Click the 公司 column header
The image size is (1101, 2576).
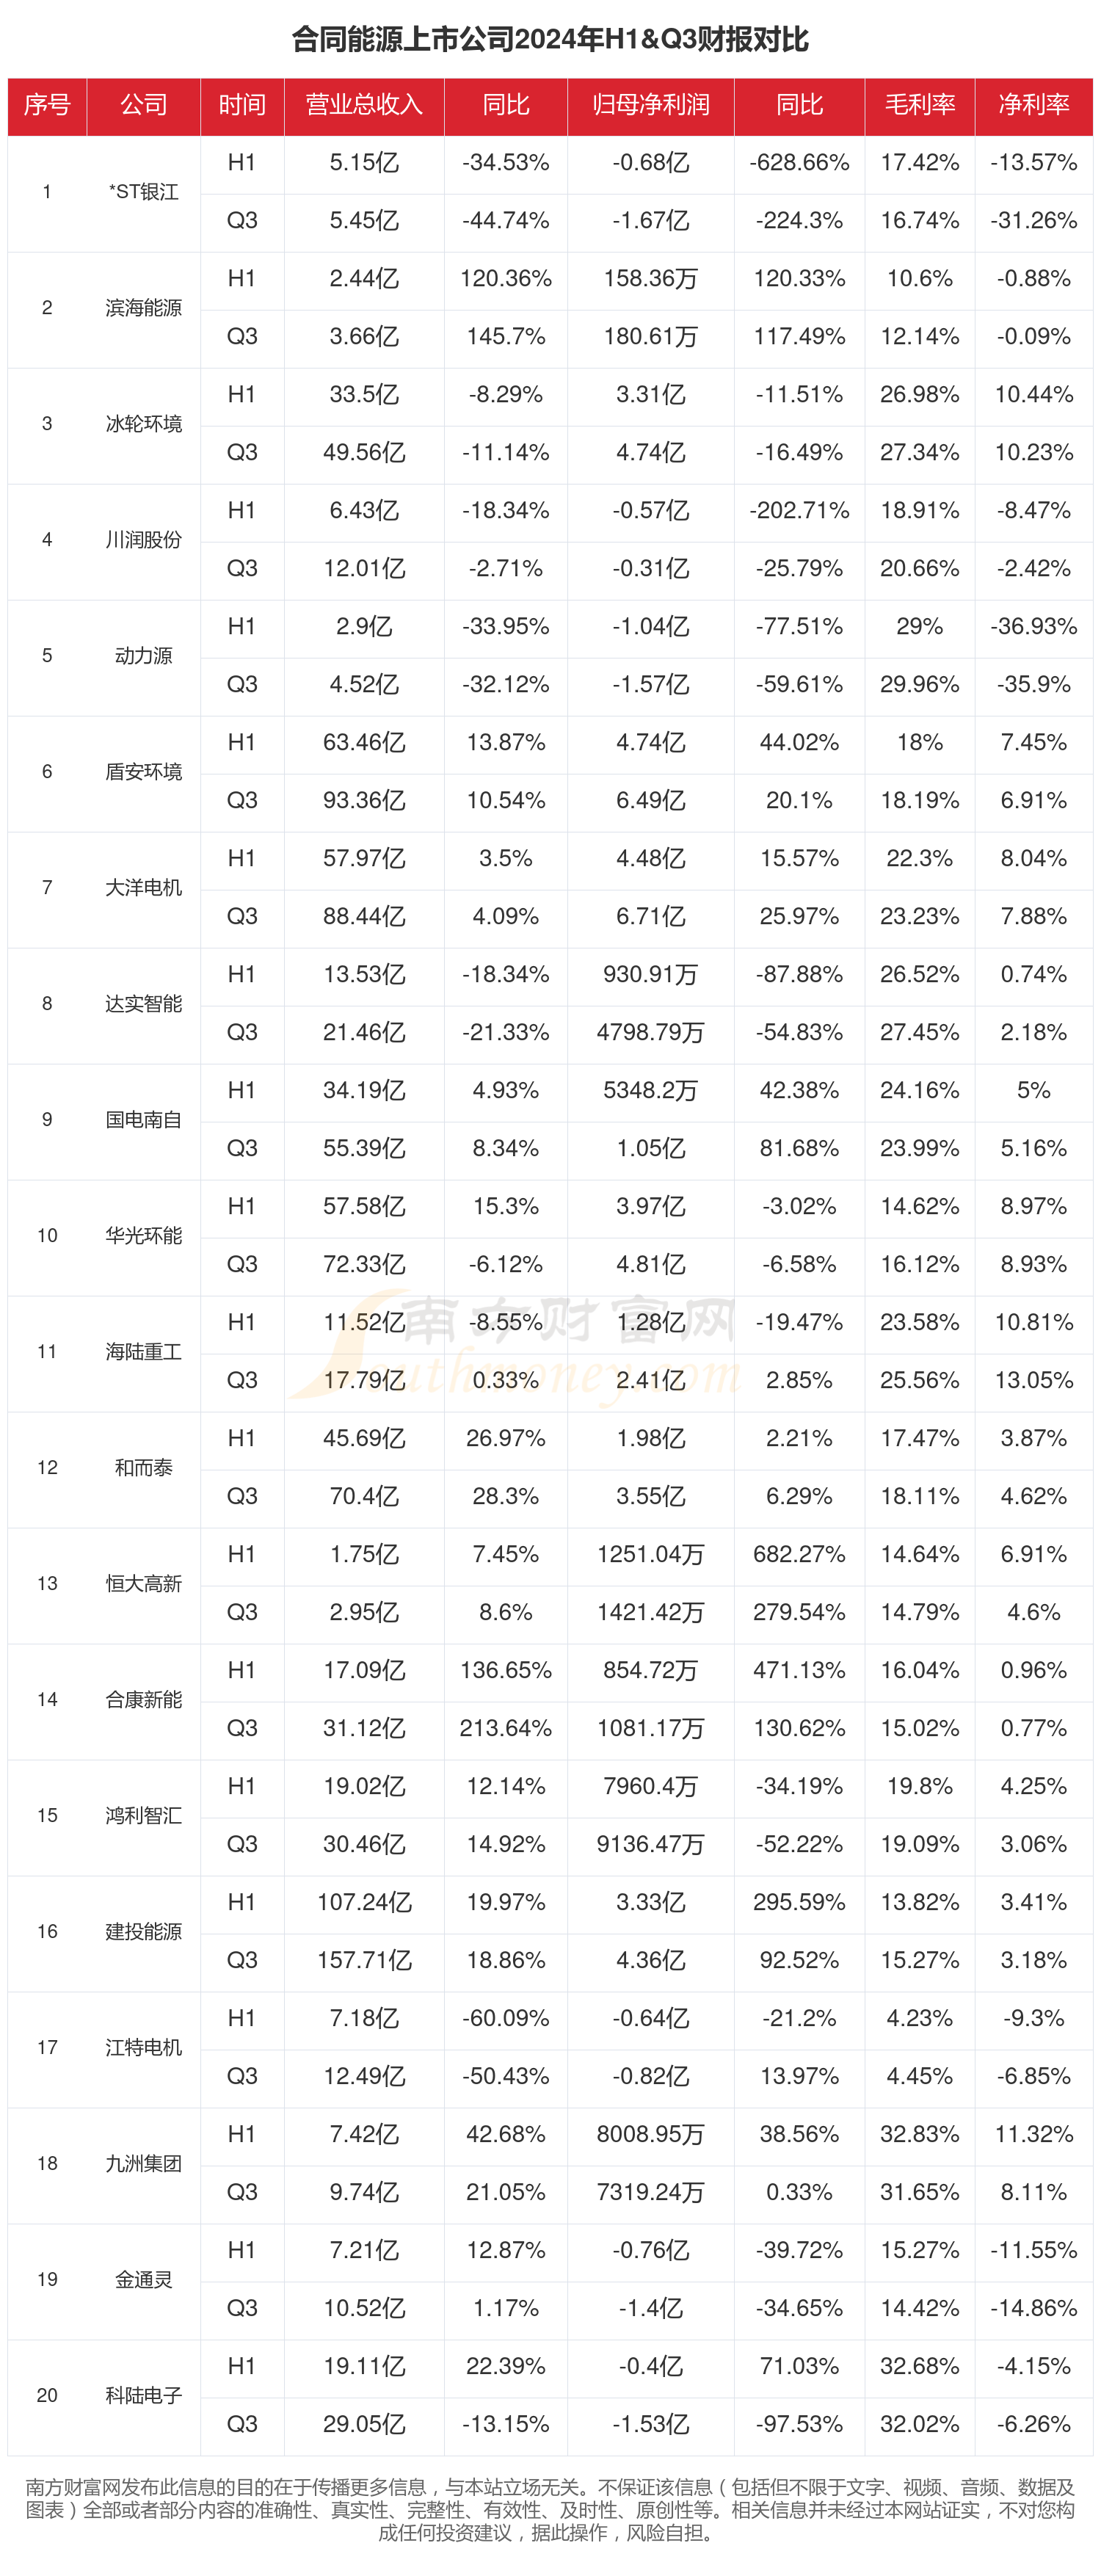pyautogui.click(x=143, y=105)
